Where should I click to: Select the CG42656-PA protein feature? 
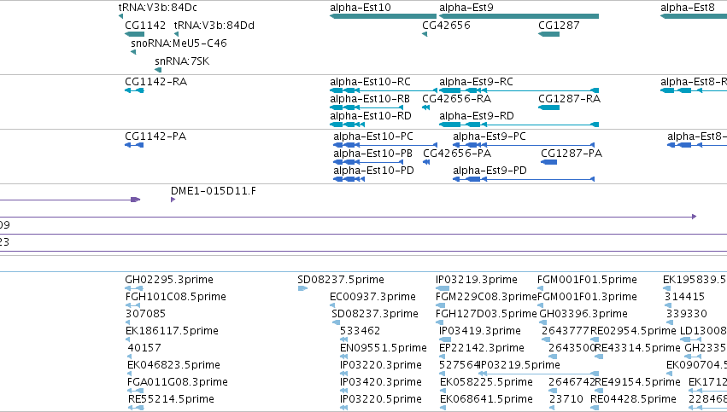point(426,162)
